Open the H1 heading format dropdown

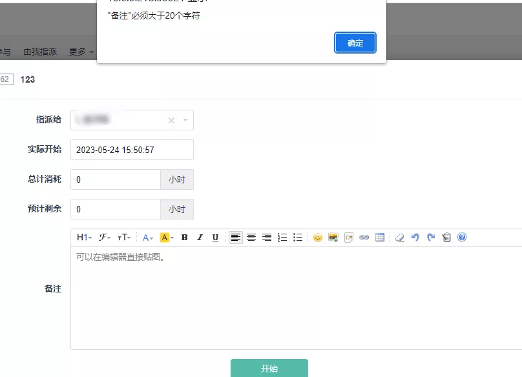coord(84,238)
